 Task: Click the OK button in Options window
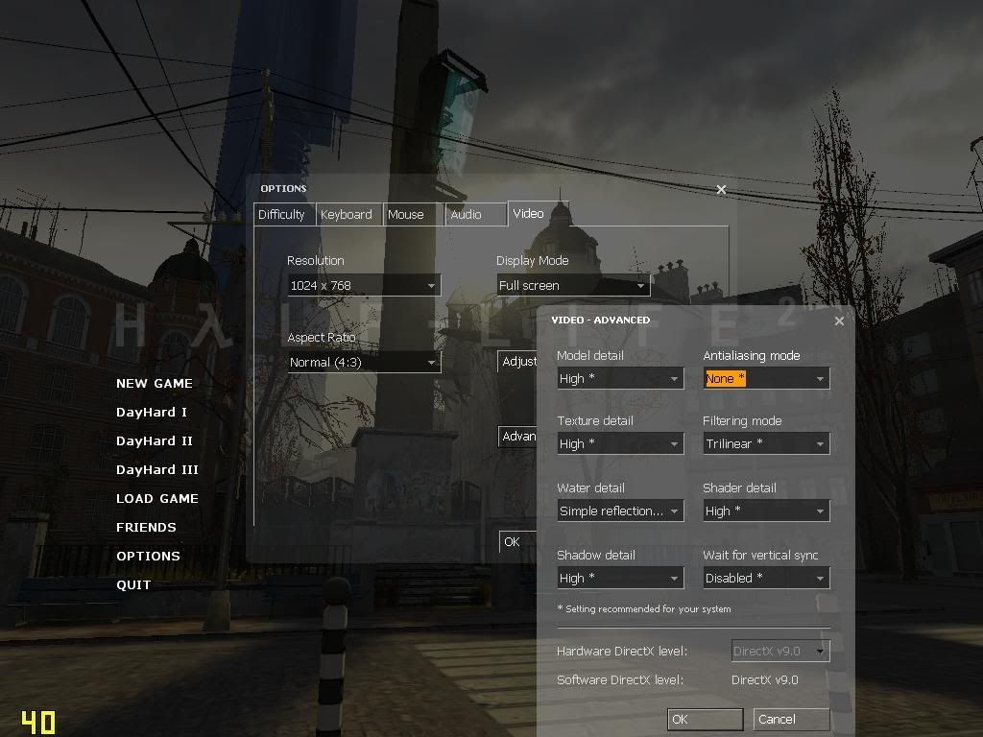(x=517, y=542)
